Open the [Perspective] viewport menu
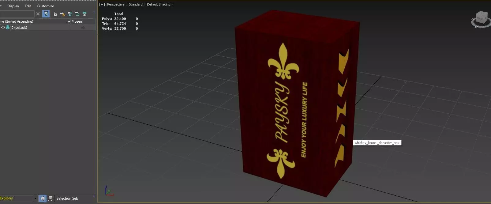The height and width of the screenshot is (204, 491). (x=116, y=4)
